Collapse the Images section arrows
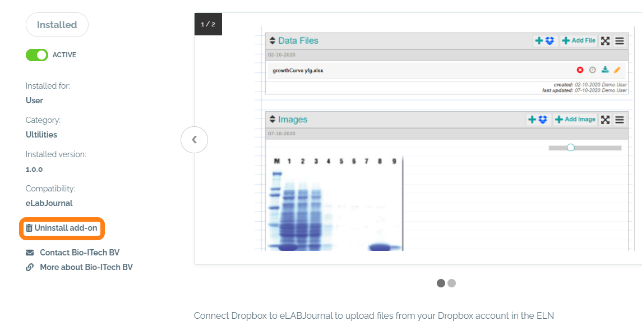The image size is (642, 325). 272,120
